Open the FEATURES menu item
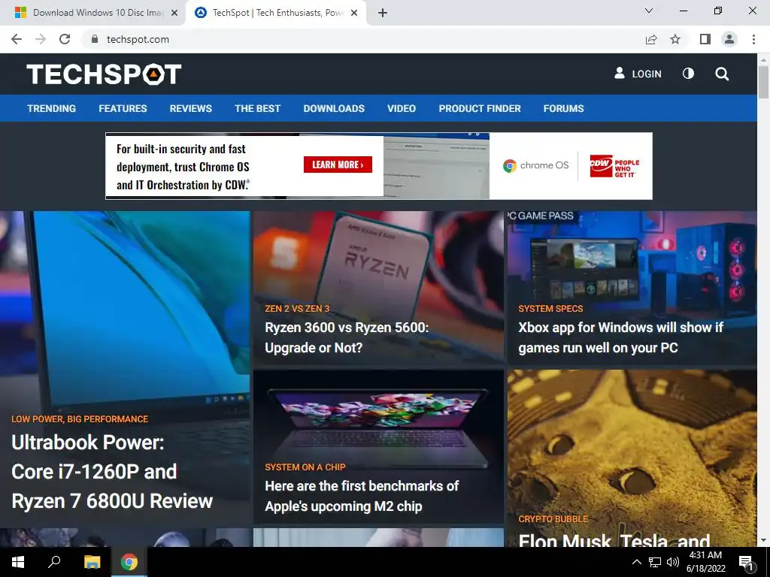This screenshot has height=577, width=770. coord(123,108)
